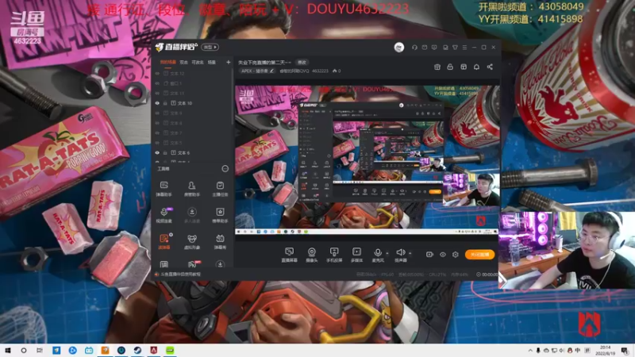Switch to the third scene tab
Screen dimensions: 635x357
coord(198,63)
